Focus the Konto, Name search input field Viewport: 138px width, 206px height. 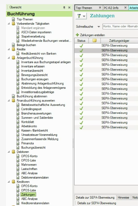tap(120, 26)
